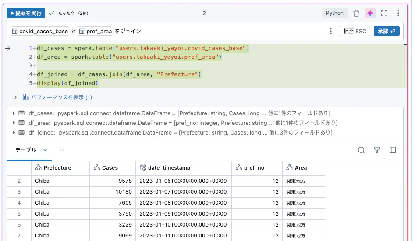Select cell with Cases value 3750
This screenshot has width=415, height=241.
(x=113, y=214)
